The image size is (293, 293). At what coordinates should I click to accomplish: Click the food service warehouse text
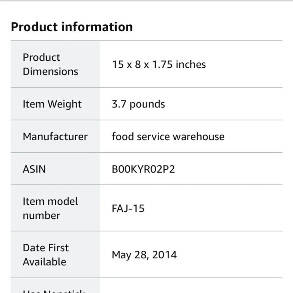(x=168, y=137)
